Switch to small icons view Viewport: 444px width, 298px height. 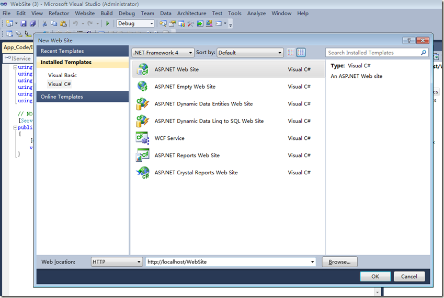tap(291, 53)
